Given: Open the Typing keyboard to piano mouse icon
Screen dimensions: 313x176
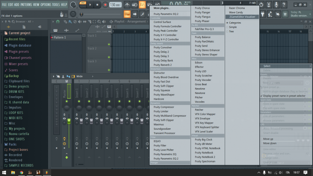Looking at the screenshot, I should (x=62, y=14).
